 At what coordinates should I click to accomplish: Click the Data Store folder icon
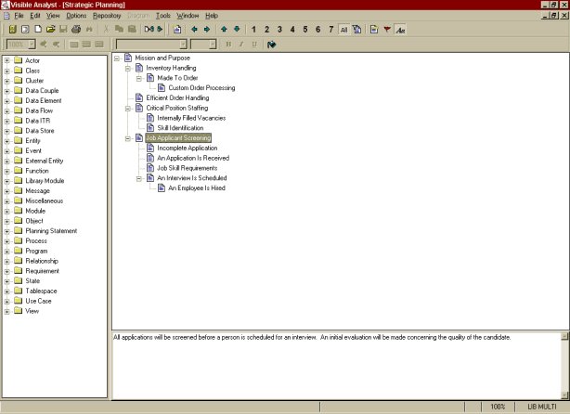pos(19,131)
